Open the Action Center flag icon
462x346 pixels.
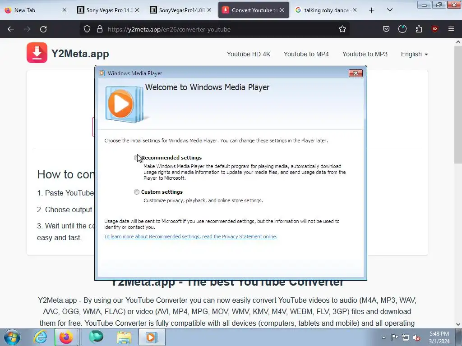(x=394, y=337)
